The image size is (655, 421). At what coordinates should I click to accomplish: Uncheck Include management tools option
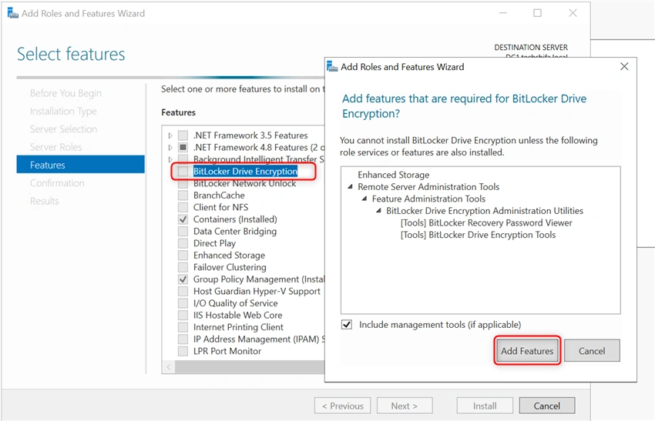[x=347, y=324]
